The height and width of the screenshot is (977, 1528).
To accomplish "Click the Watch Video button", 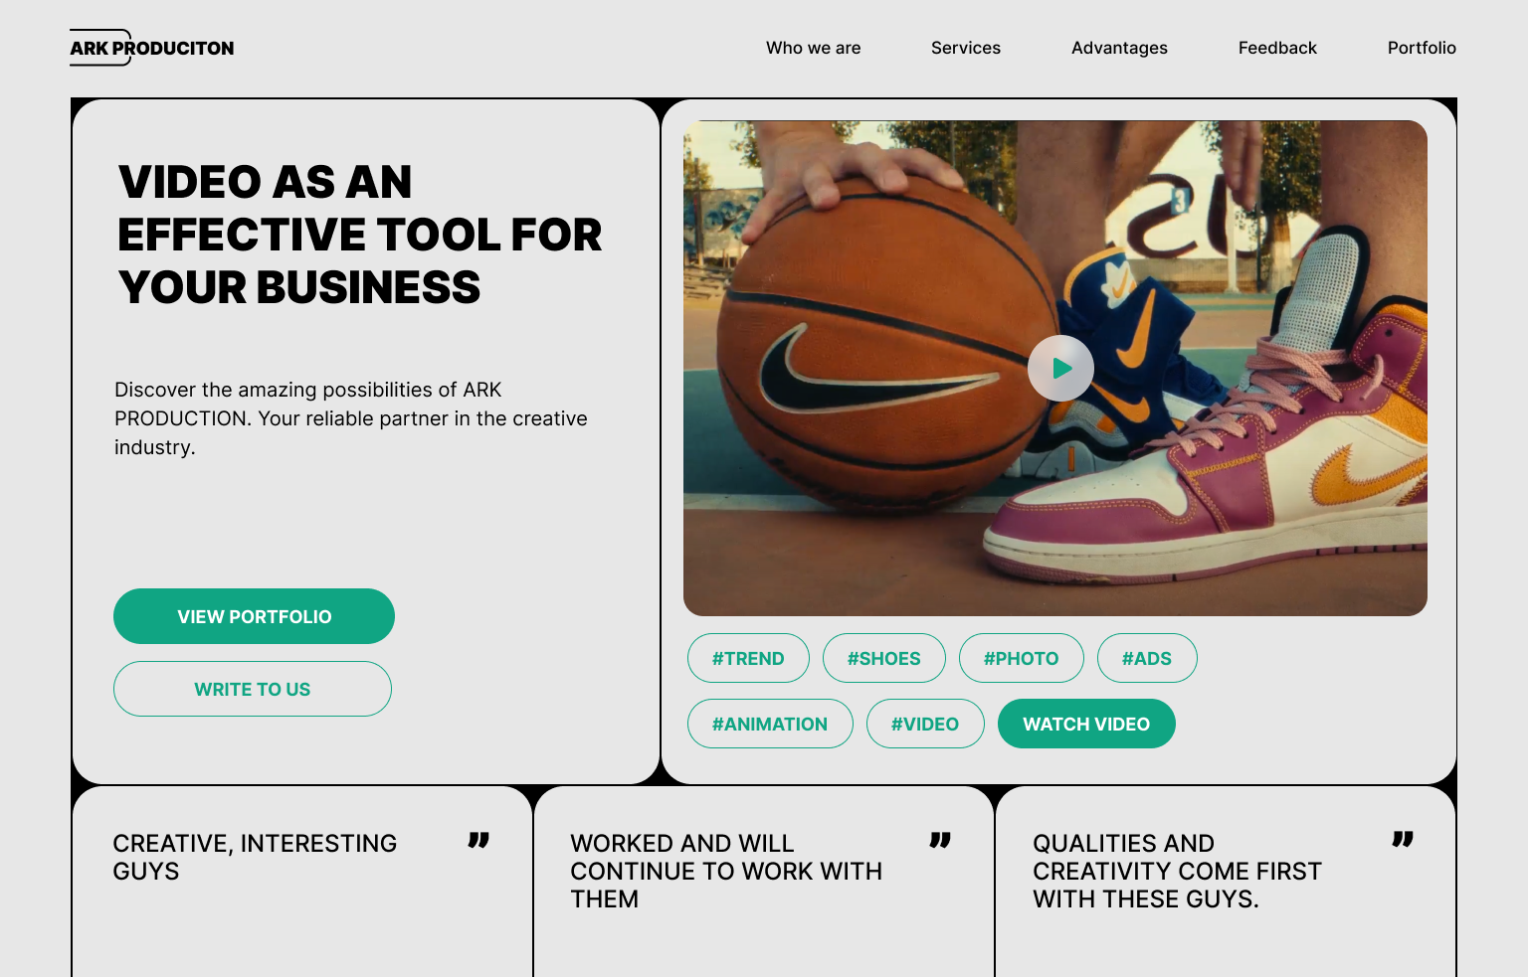I will [1086, 724].
